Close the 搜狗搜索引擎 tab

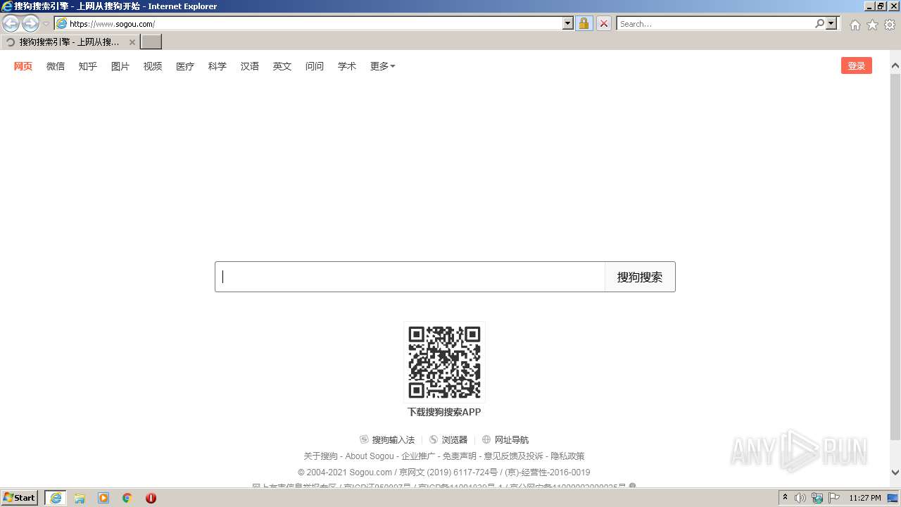click(132, 42)
